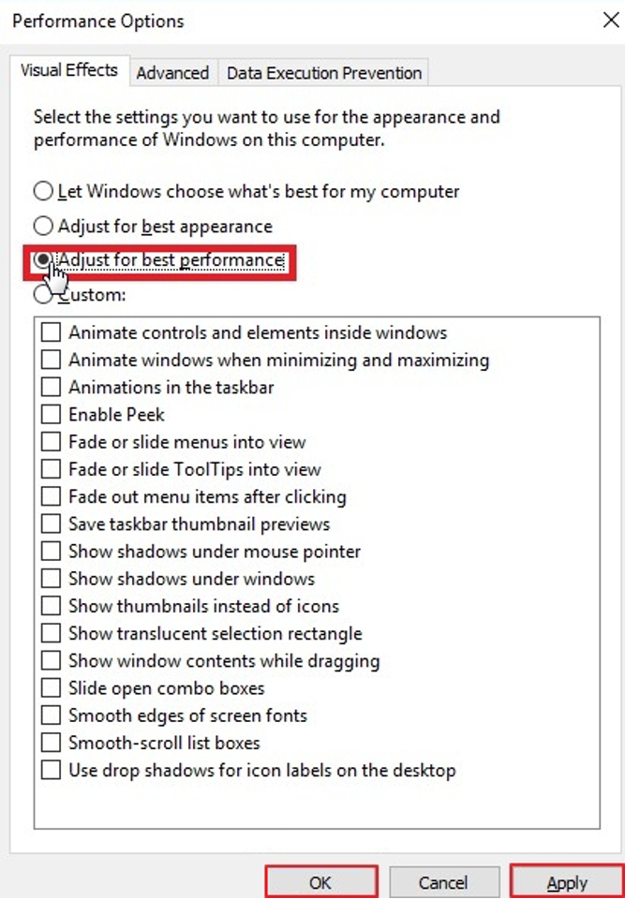Click the OK button
This screenshot has width=626, height=899.
click(x=320, y=882)
